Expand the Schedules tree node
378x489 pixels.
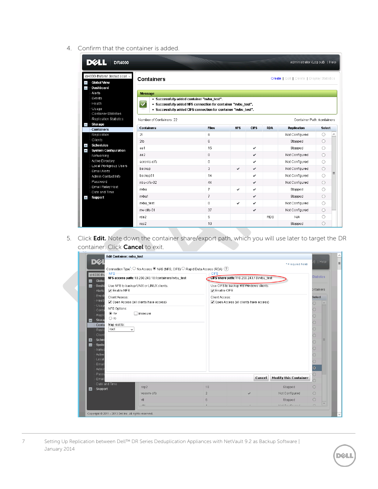pyautogui.click(x=86, y=145)
